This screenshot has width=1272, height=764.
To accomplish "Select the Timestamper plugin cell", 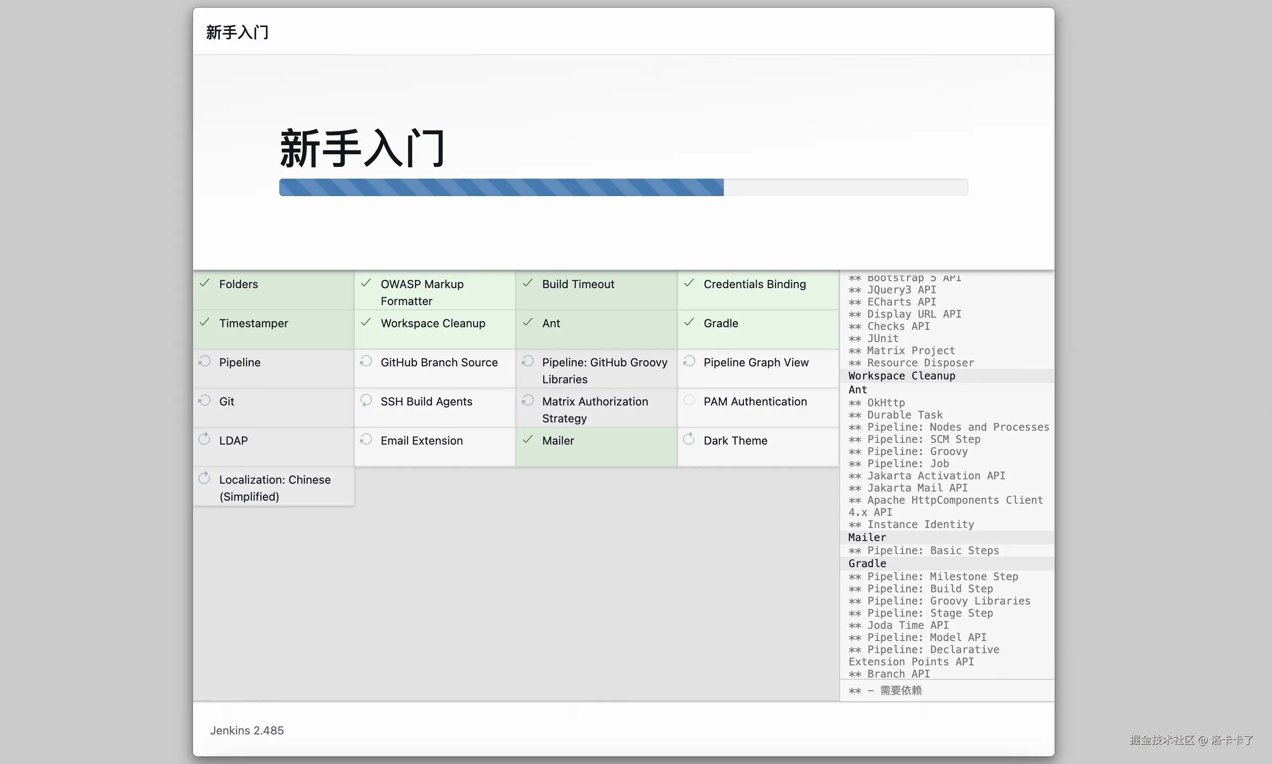I will pyautogui.click(x=274, y=329).
